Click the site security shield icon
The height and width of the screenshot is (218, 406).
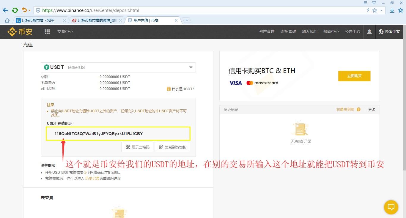coord(38,10)
